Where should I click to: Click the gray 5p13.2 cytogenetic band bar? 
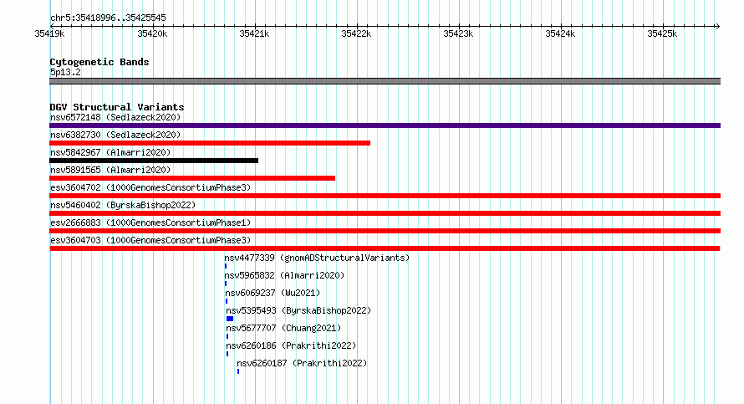coord(385,81)
